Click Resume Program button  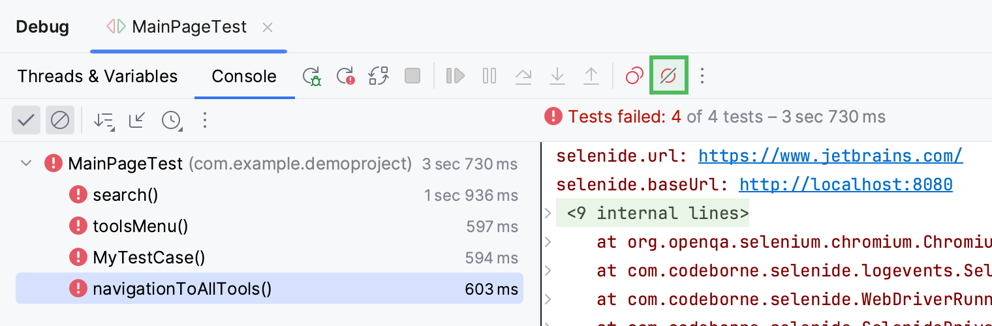click(x=456, y=76)
